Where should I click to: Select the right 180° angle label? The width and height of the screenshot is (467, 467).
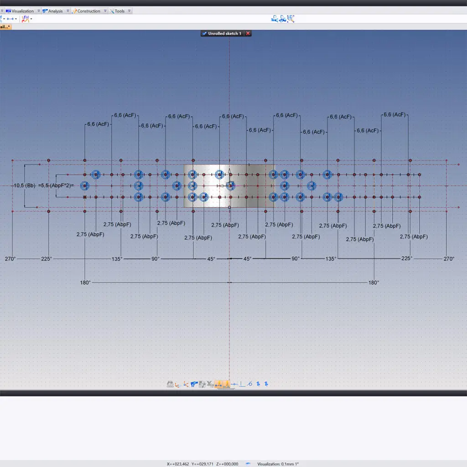(x=374, y=282)
